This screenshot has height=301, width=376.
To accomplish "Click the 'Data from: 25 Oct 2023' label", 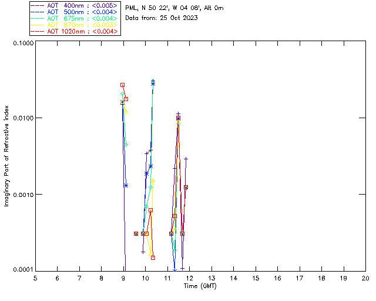I will tap(162, 18).
